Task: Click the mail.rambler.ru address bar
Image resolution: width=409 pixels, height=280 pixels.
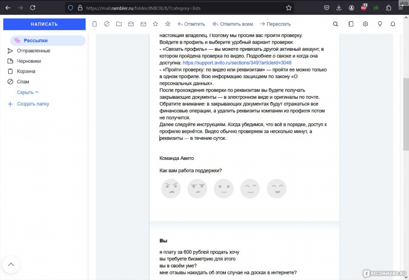Action: (x=180, y=8)
